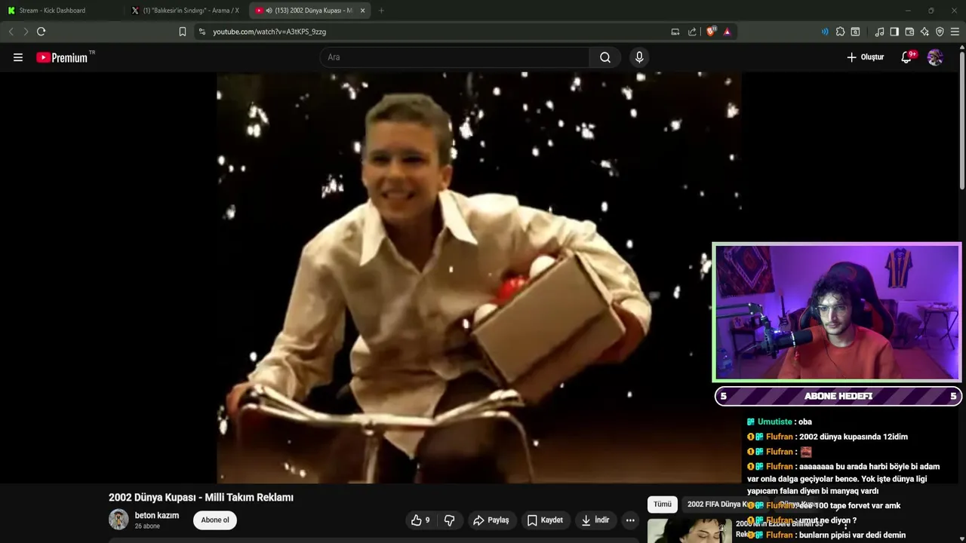966x543 pixels.
Task: Click the video title 2002 Dünya Kupası
Action: [x=201, y=498]
